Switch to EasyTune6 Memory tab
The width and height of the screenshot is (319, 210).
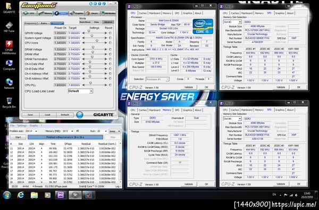45,13
